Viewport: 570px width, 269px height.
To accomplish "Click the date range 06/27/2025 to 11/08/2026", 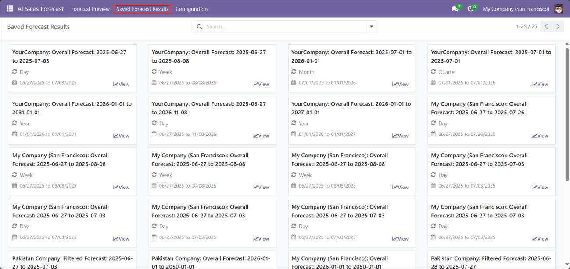I will click(187, 134).
